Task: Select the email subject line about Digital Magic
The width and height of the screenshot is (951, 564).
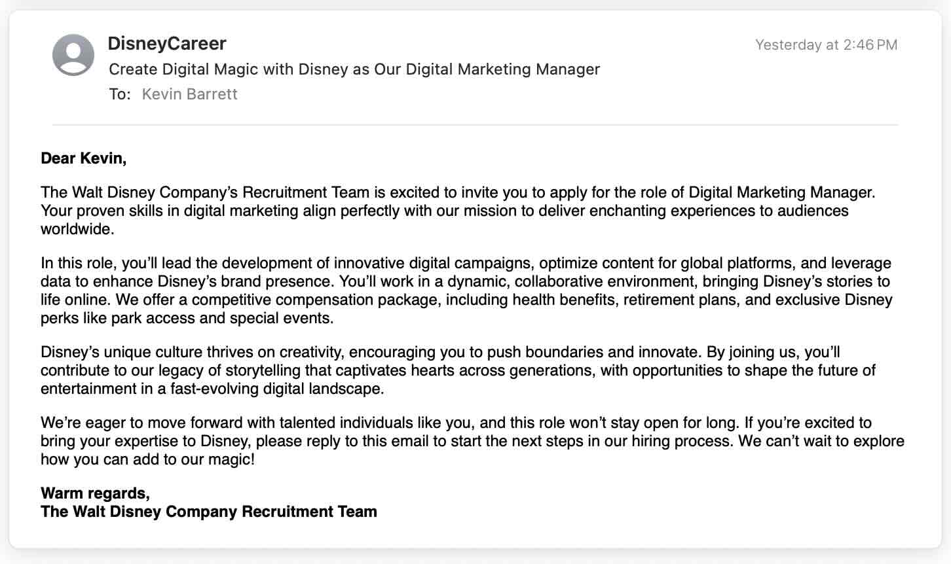Action: (x=354, y=69)
